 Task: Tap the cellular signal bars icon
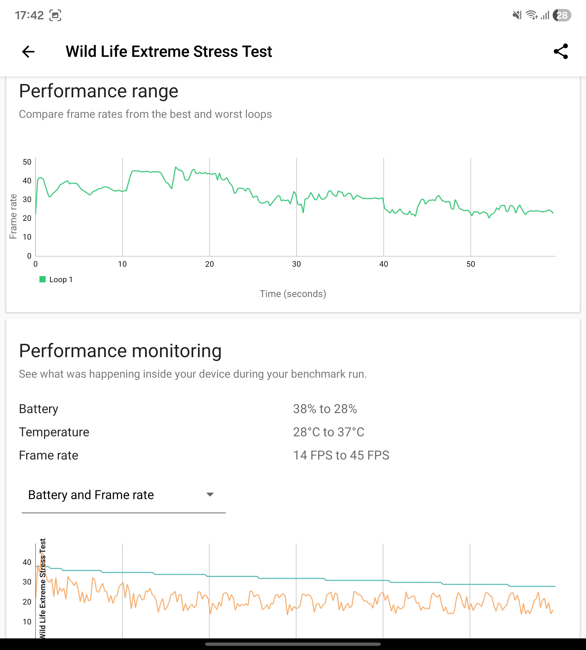pos(545,15)
